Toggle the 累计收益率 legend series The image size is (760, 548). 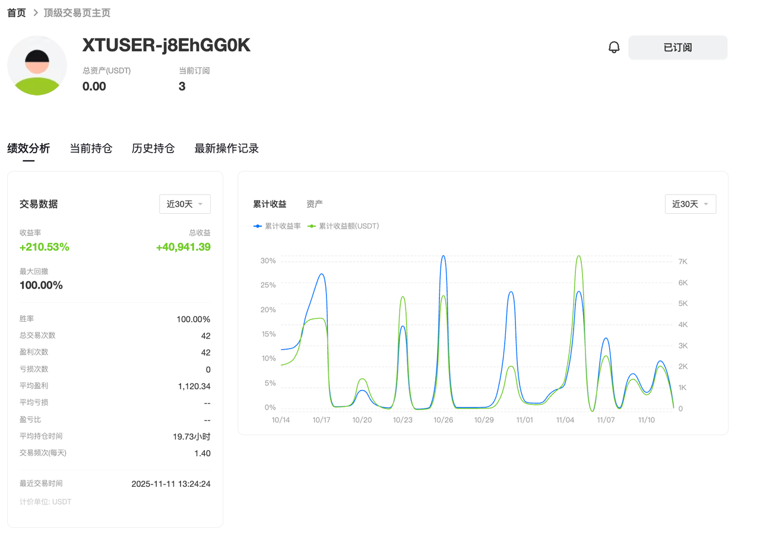point(277,226)
